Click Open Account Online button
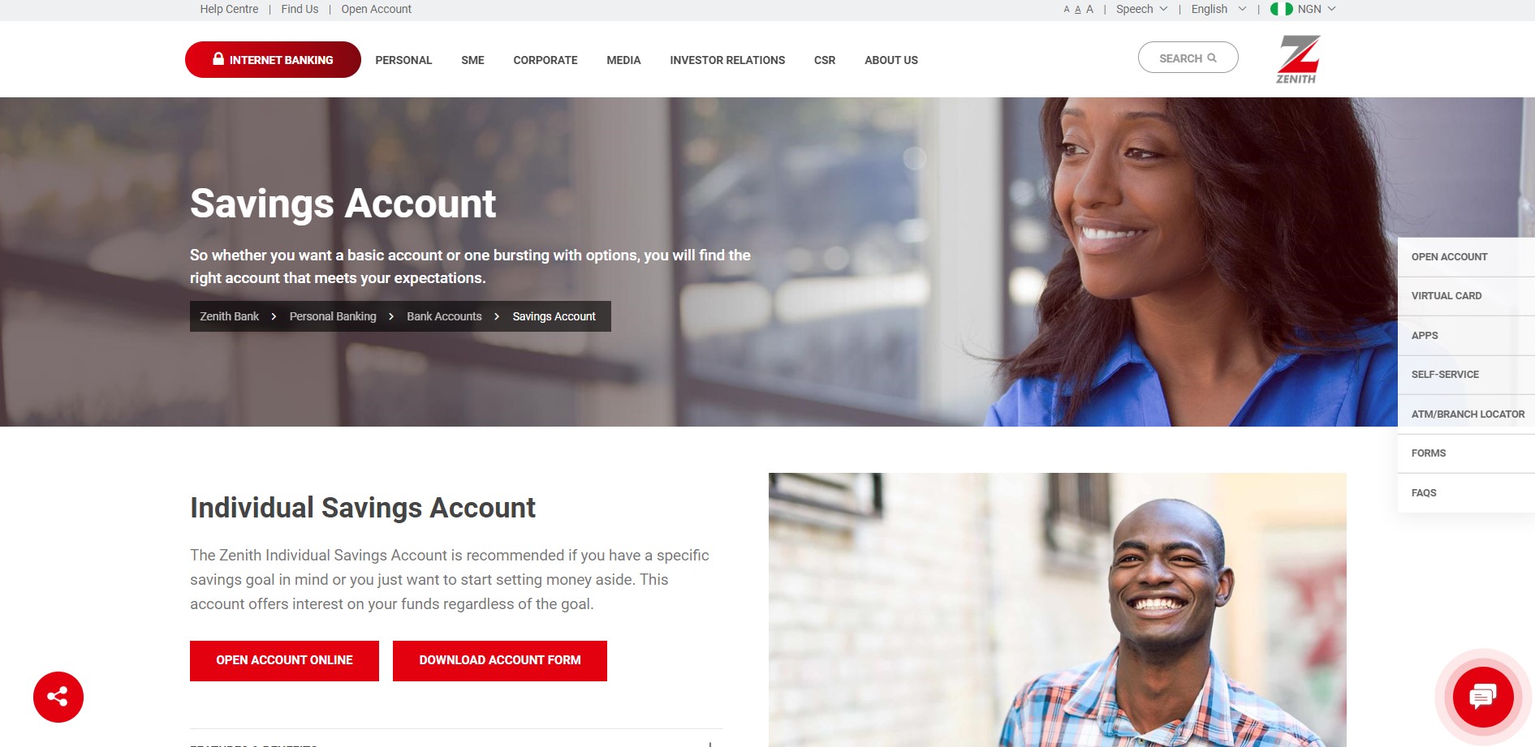The height and width of the screenshot is (747, 1535). click(x=284, y=661)
